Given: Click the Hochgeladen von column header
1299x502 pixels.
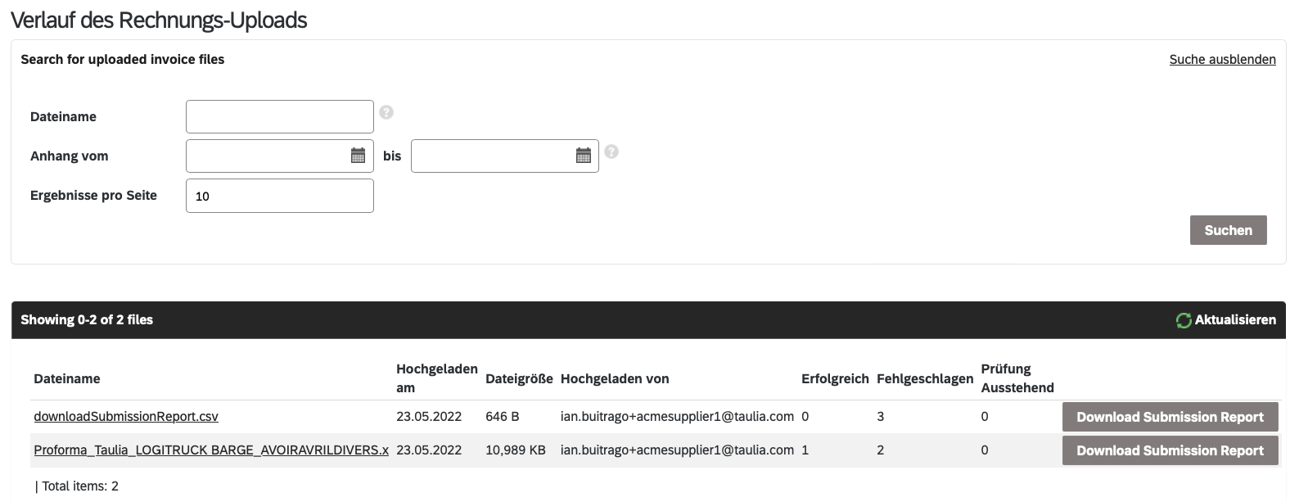Looking at the screenshot, I should tap(615, 378).
